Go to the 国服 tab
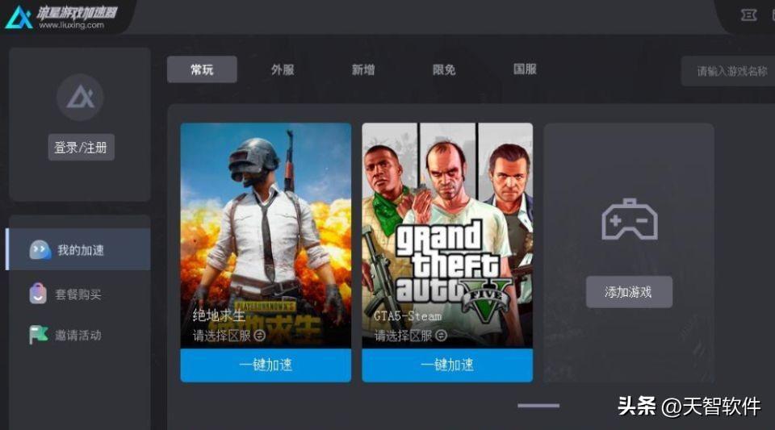The image size is (775, 430). [525, 69]
